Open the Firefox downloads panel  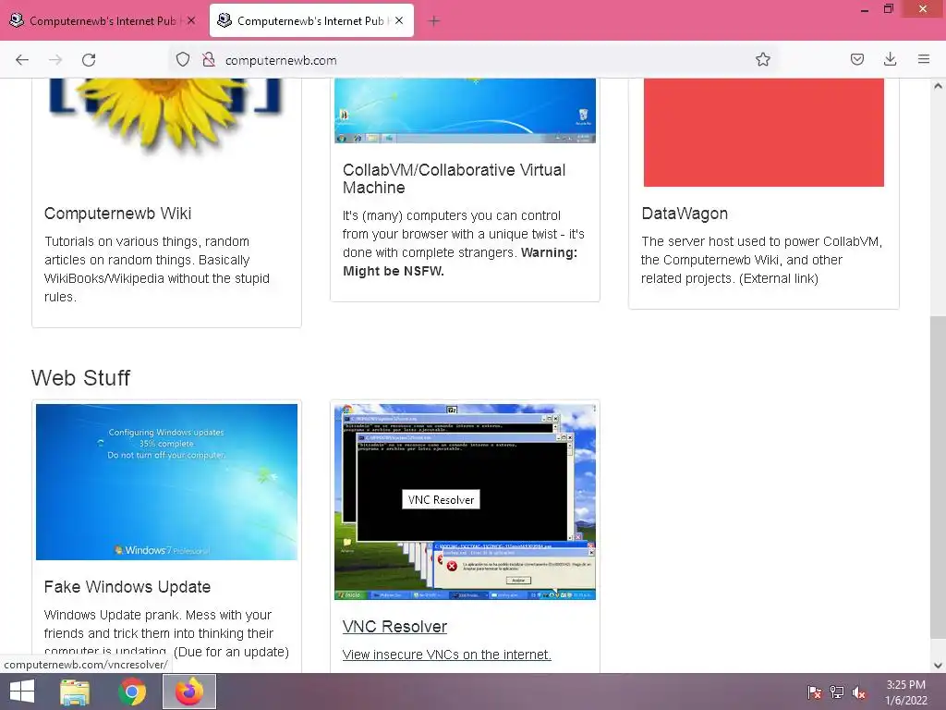click(x=890, y=59)
